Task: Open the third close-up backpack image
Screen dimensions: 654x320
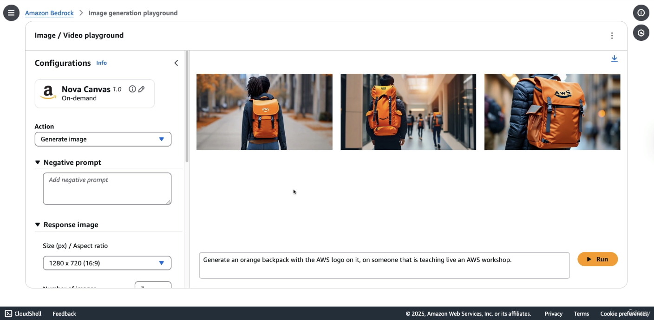Action: pyautogui.click(x=552, y=112)
